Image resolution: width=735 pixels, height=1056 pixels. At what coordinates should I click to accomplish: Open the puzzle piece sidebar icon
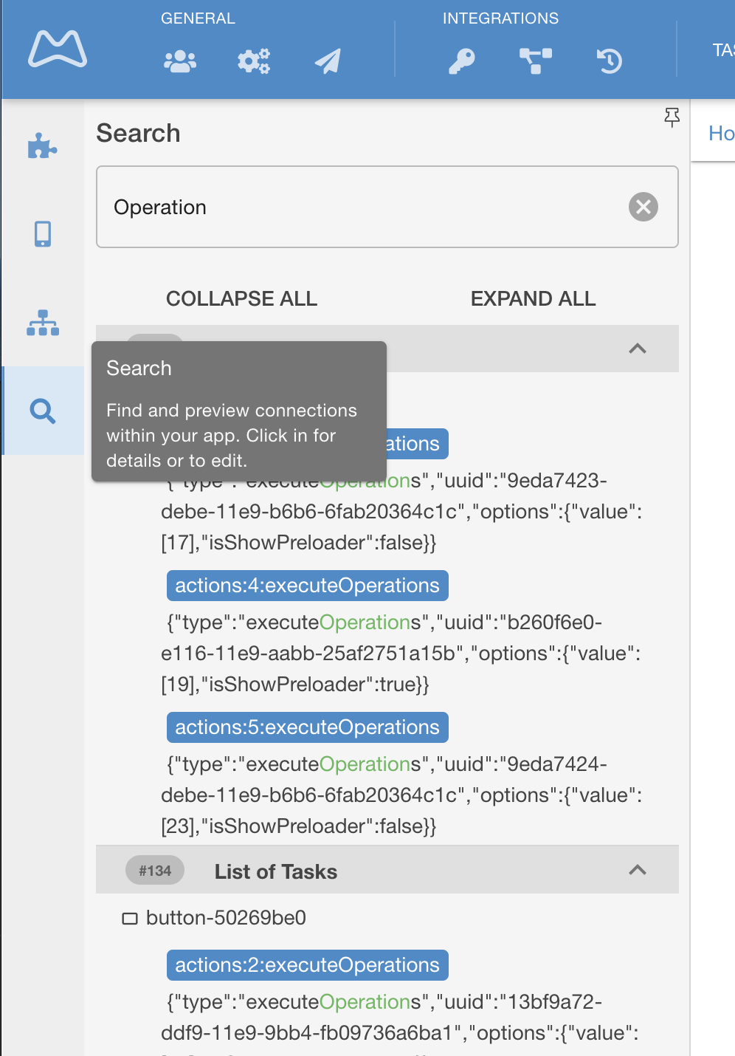(x=43, y=146)
